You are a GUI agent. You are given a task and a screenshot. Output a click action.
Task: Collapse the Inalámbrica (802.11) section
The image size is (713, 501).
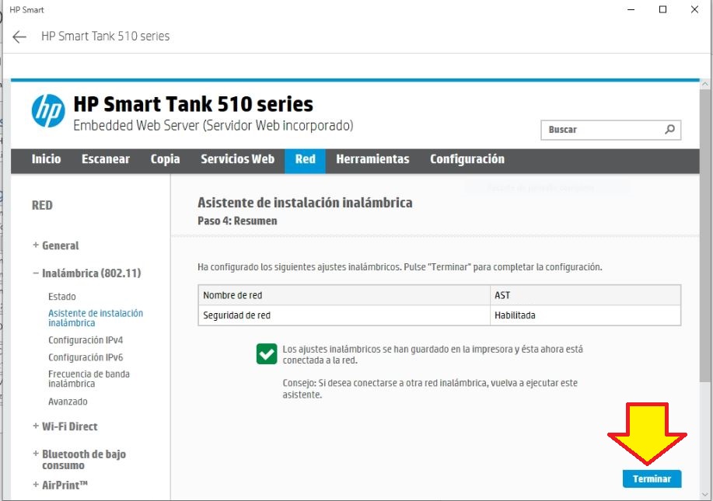86,273
